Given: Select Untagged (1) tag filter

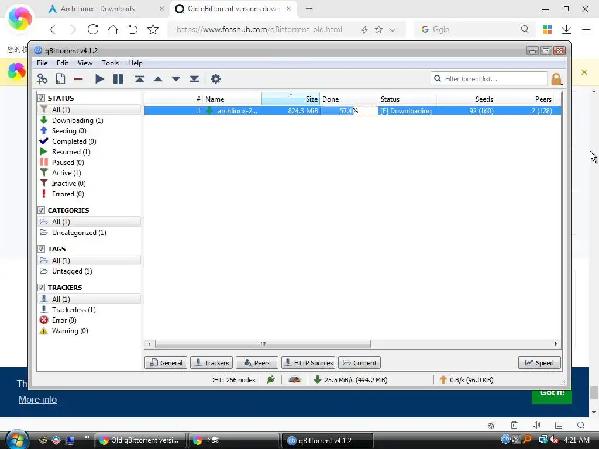Looking at the screenshot, I should 72,271.
